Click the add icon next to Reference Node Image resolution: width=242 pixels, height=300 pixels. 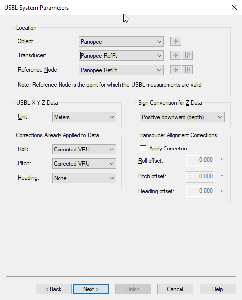(176, 70)
